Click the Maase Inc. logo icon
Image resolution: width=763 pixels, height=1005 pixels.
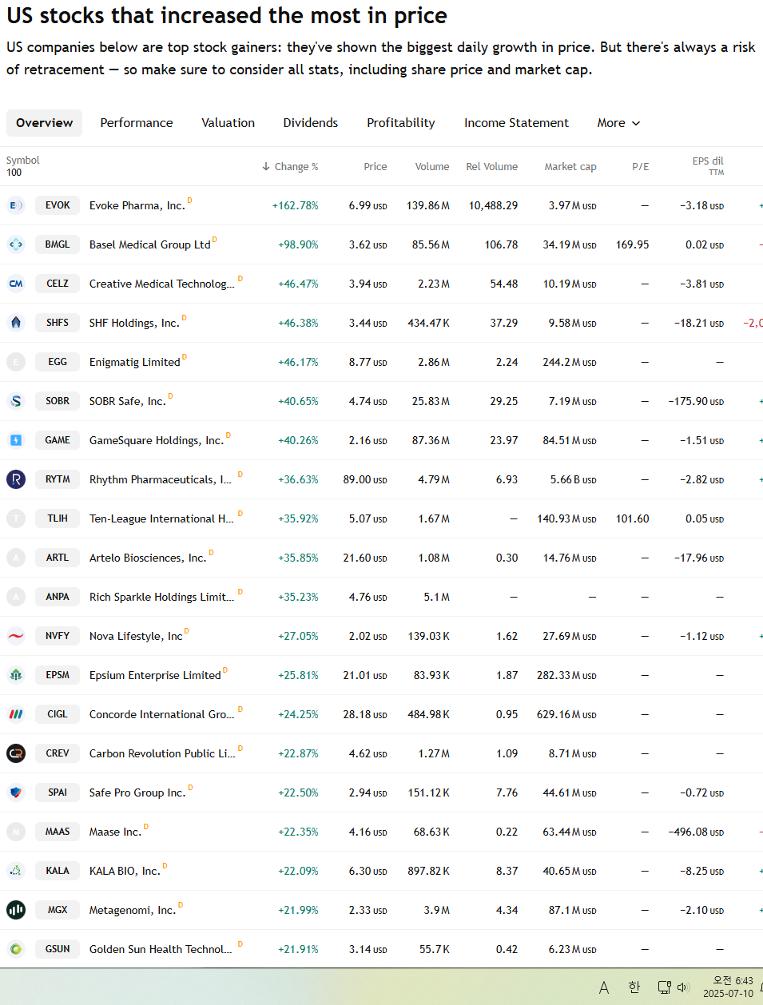(16, 832)
